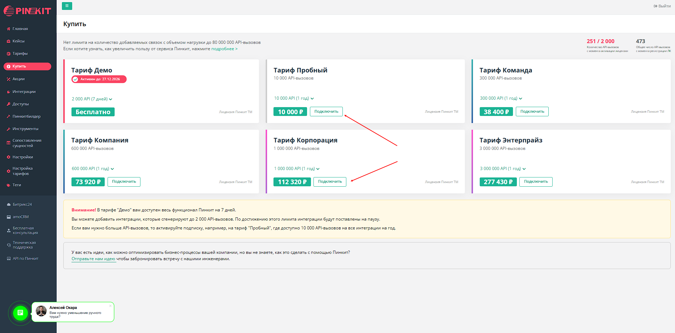Expand the Корпорация 1 000 000 API dropdown
675x333 pixels.
point(297,169)
